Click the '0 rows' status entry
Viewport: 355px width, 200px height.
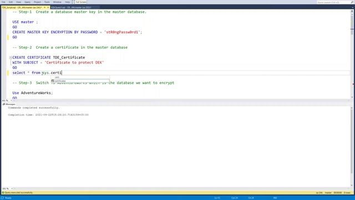pos(347,193)
